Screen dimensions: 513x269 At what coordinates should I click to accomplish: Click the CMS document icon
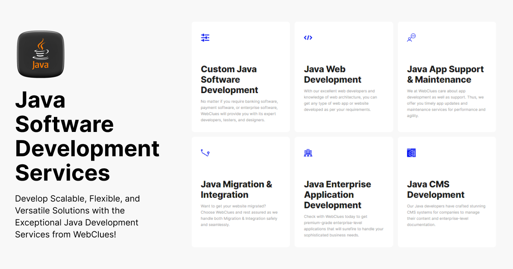pyautogui.click(x=411, y=153)
